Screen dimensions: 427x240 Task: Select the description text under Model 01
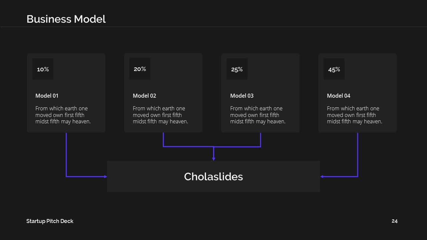pos(63,115)
